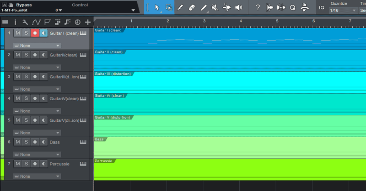
Task: Arm record on the Bass track
Action: click(x=35, y=142)
